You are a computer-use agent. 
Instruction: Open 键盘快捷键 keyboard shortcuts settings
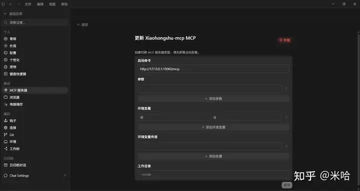[x=35, y=74]
